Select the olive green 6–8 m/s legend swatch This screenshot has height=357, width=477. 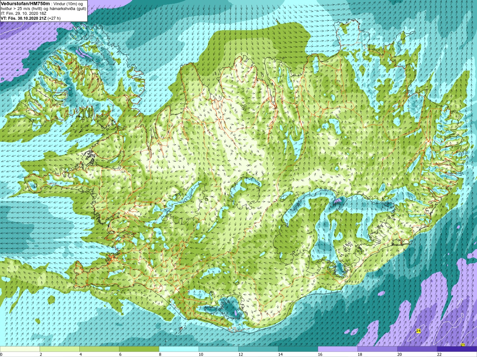(139, 349)
